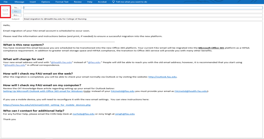The width and height of the screenshot is (264, 139).
Task: Click the Bcc... address book button
Action: point(16,15)
